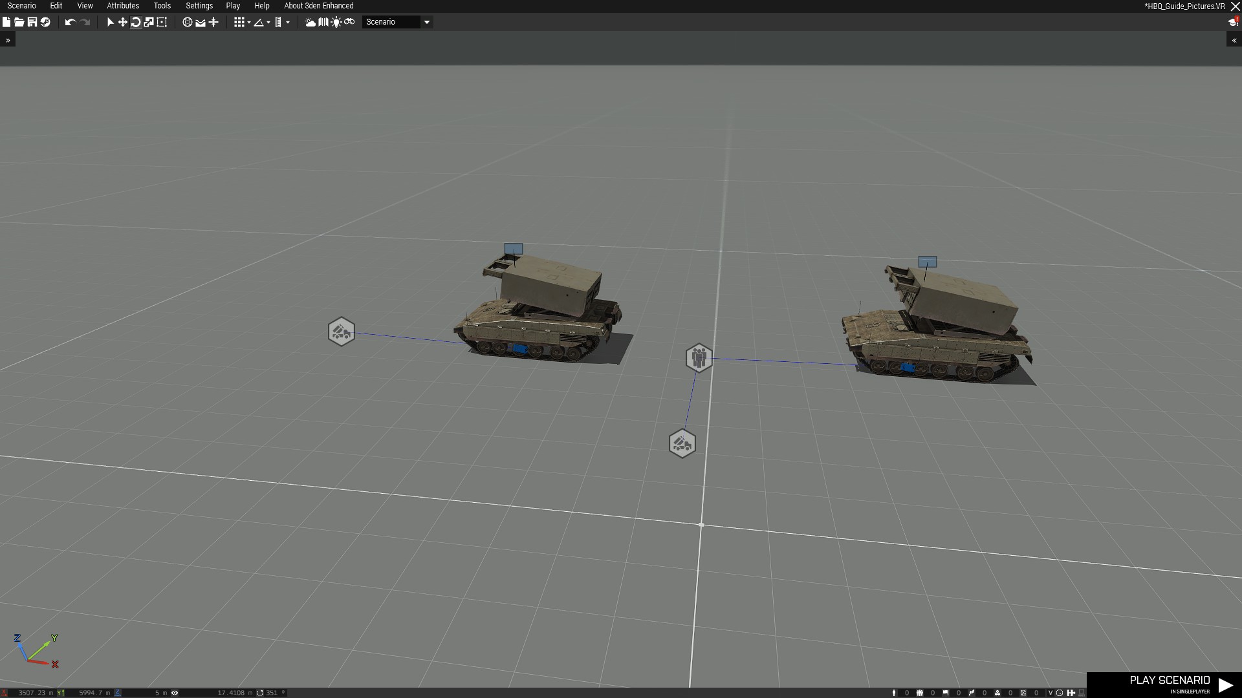Save the scenario with floppy icon
1242x698 pixels.
32,22
